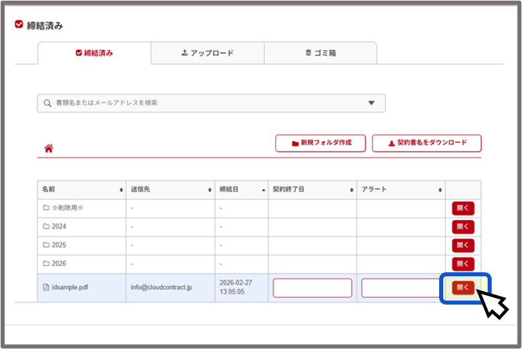This screenshot has height=349, width=522.
Task: Click the folder icon beside 2024
Action: tap(46, 226)
